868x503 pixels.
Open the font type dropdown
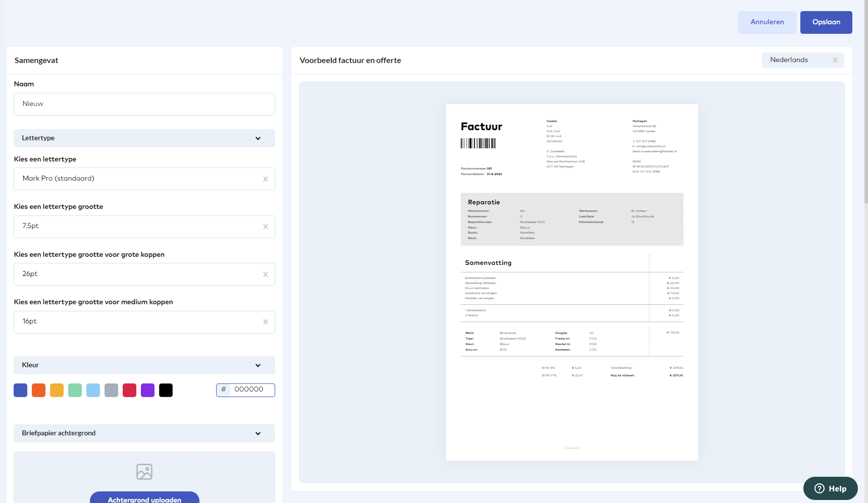point(136,179)
